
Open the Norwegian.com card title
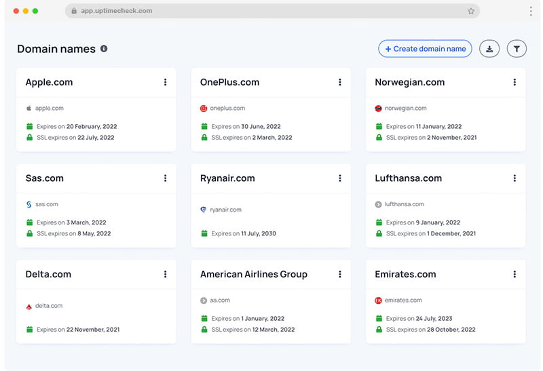410,82
